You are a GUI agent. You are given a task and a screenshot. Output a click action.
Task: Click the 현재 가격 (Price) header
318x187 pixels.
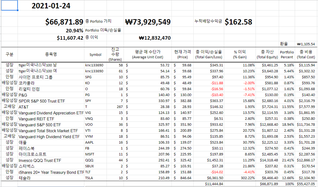point(183,54)
